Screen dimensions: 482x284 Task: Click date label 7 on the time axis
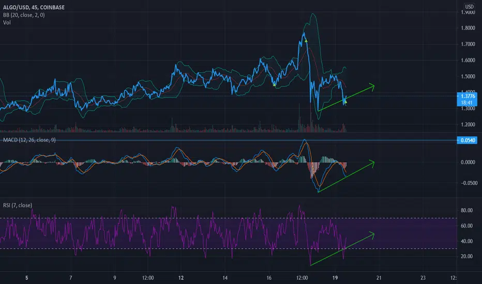[71, 278]
